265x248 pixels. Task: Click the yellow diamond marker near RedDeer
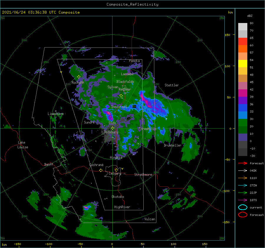click(121, 96)
